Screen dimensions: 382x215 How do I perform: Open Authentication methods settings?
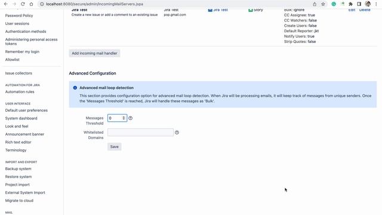click(26, 32)
